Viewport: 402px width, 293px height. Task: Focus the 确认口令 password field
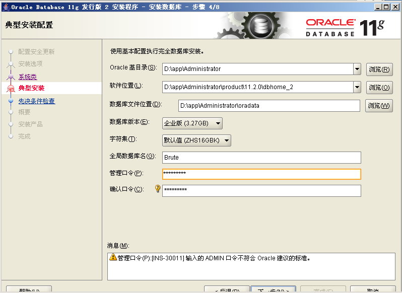261,191
